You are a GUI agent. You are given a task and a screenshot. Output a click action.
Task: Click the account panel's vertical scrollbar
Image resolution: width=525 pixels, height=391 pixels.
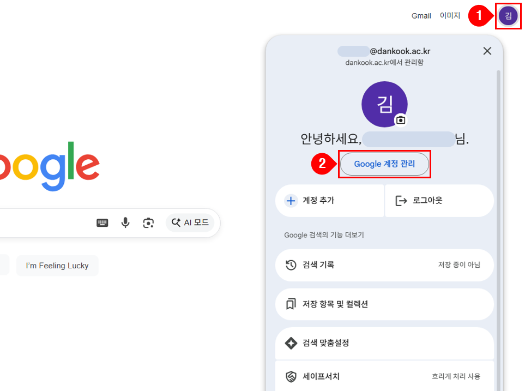497,218
